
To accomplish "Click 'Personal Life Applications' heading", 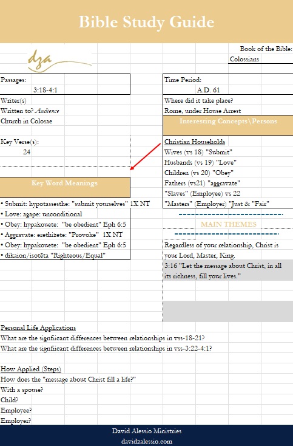I will coord(38,328).
